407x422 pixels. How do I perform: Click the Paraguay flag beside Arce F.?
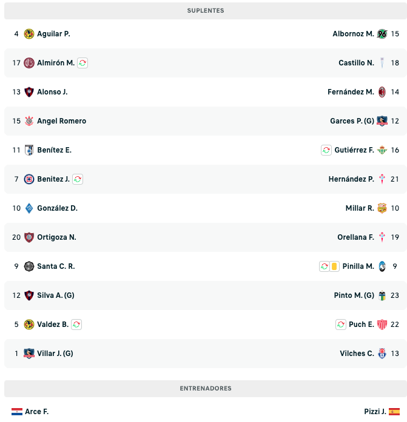[17, 412]
